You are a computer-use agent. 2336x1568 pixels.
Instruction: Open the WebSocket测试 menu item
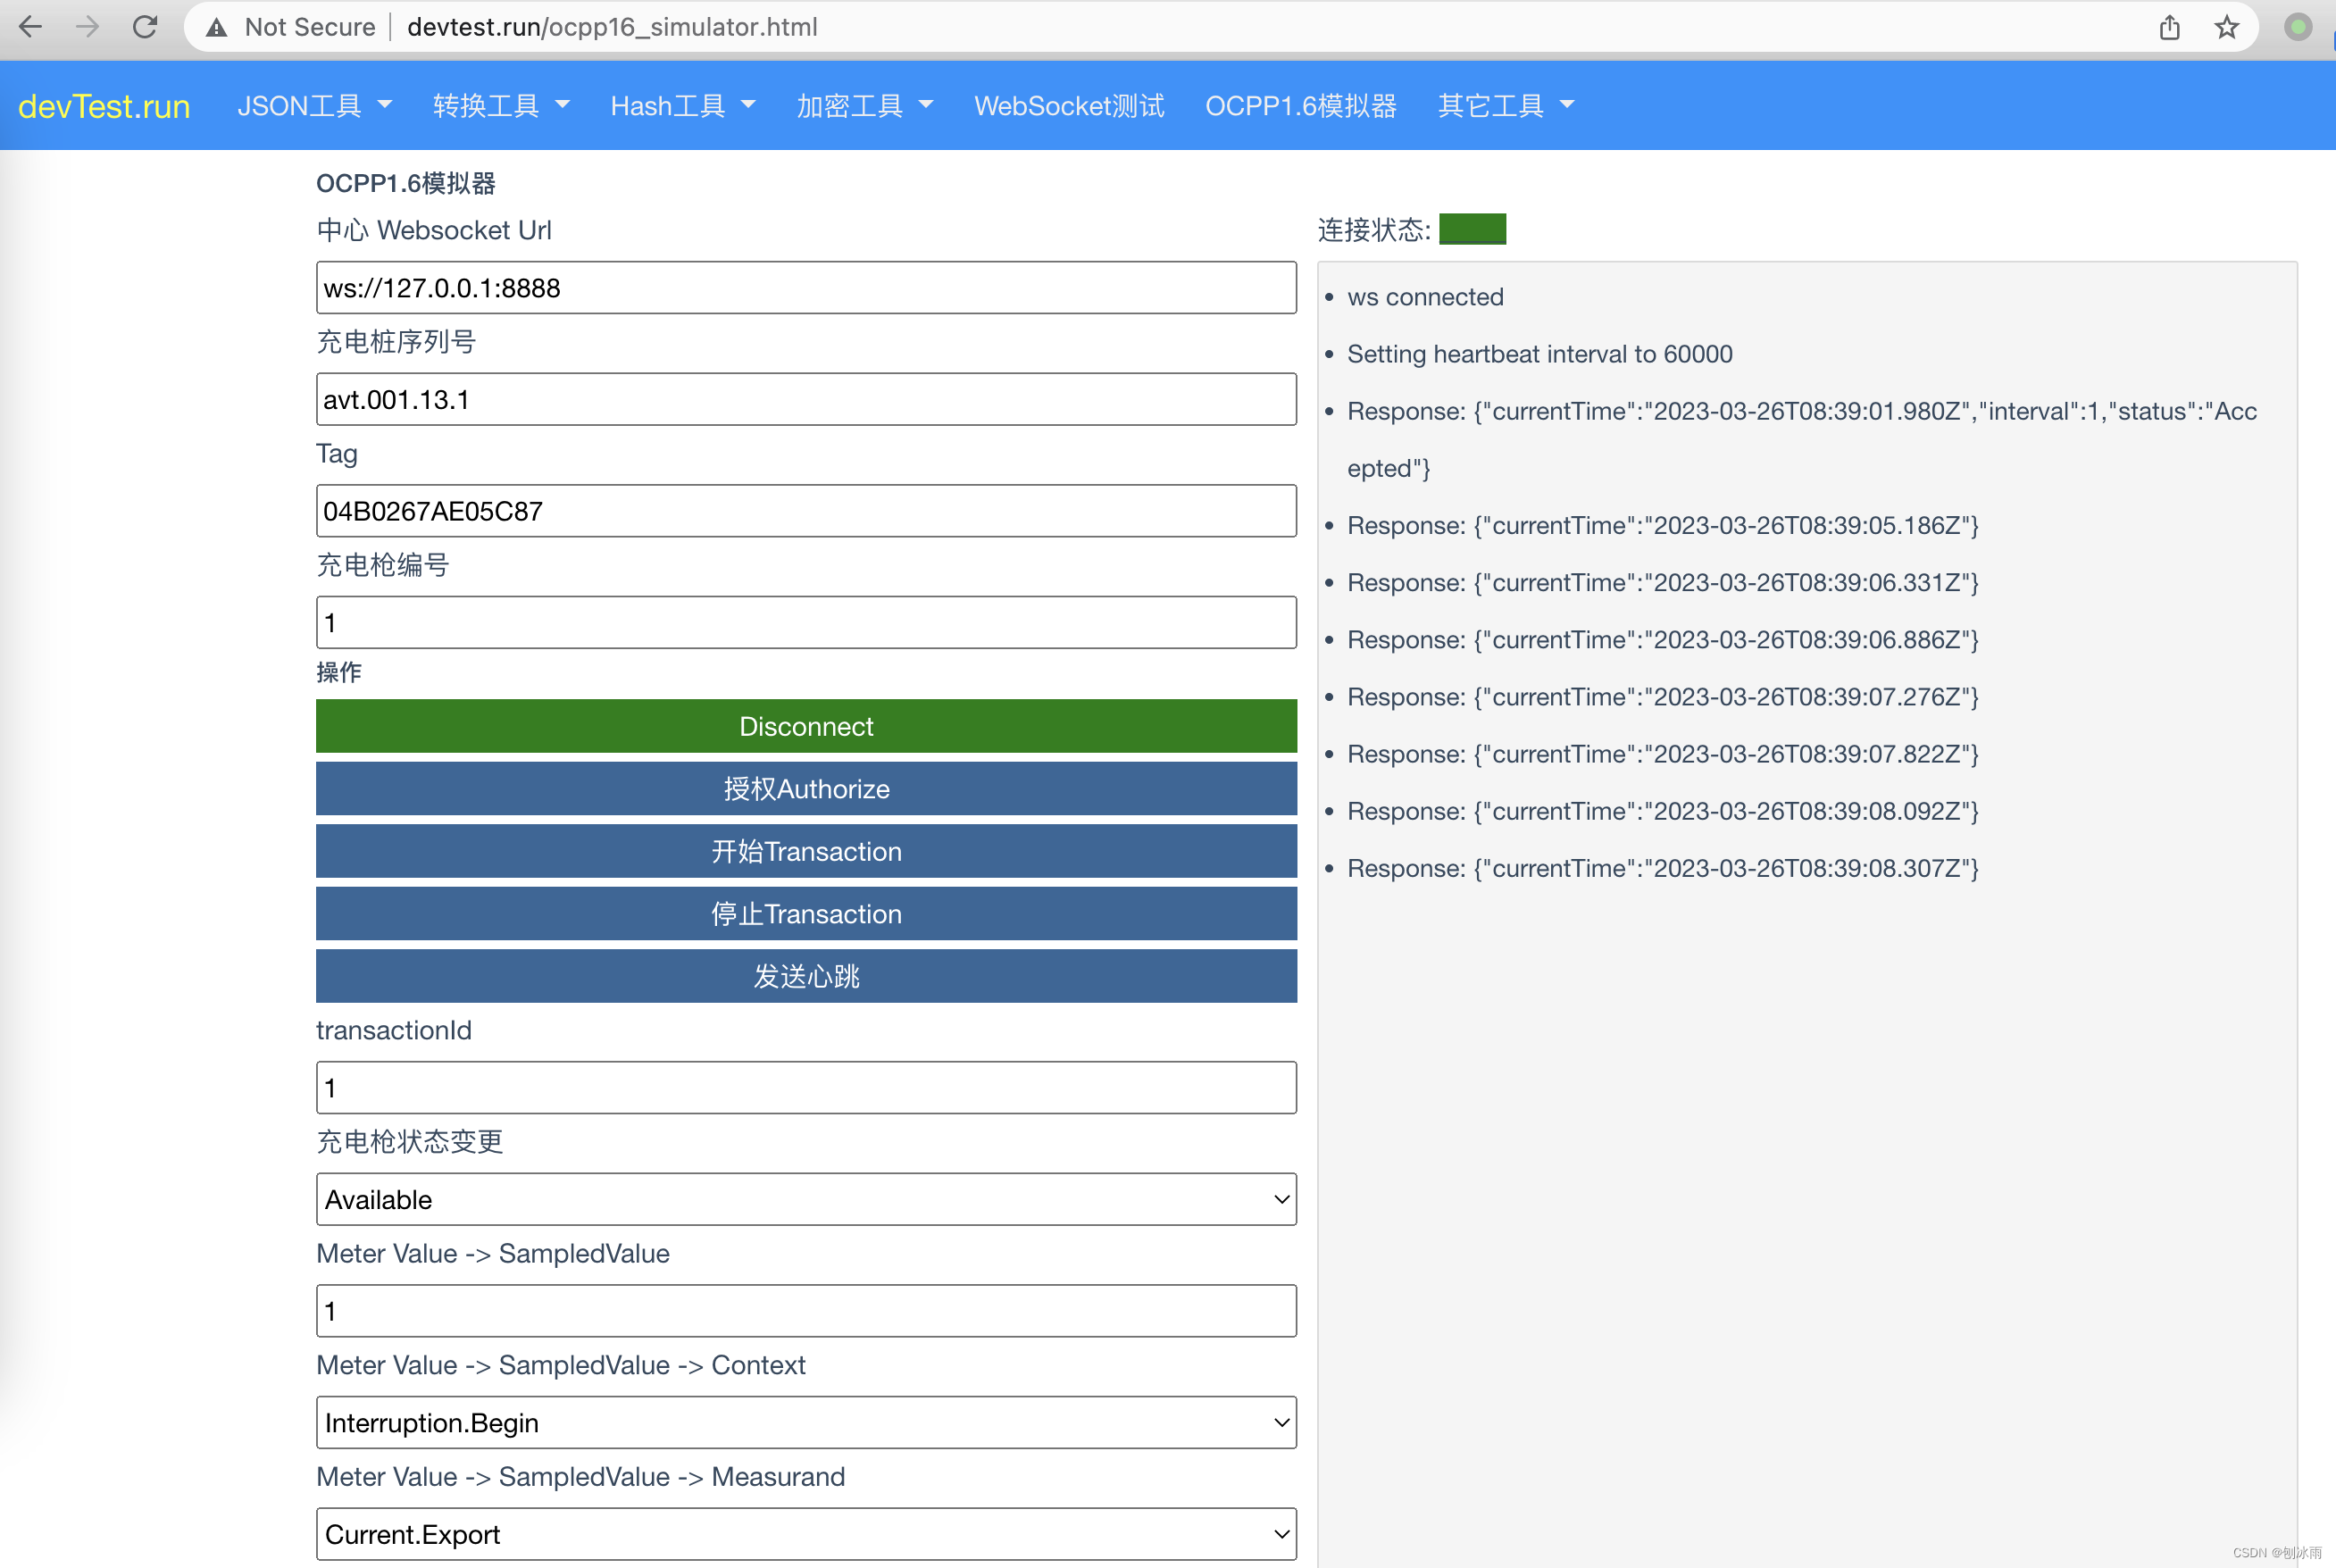coord(1068,105)
